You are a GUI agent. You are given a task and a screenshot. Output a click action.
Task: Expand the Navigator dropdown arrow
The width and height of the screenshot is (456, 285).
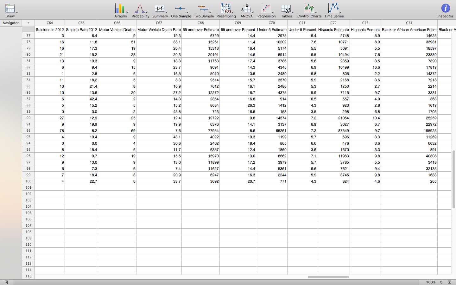pyautogui.click(x=28, y=23)
